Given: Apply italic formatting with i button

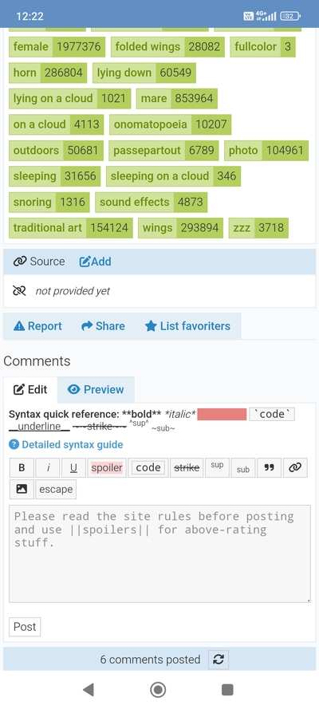Looking at the screenshot, I should pyautogui.click(x=47, y=468).
